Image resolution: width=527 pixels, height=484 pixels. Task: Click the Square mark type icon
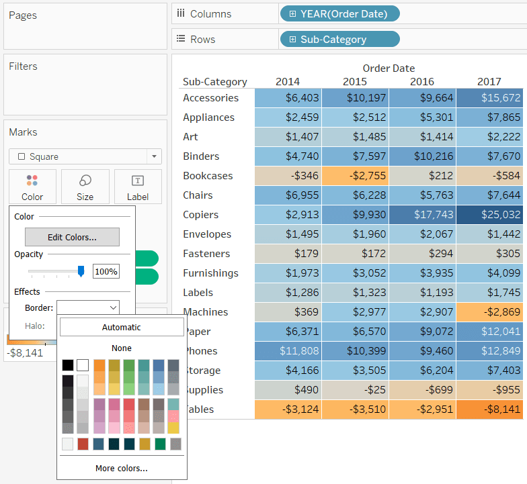[22, 156]
